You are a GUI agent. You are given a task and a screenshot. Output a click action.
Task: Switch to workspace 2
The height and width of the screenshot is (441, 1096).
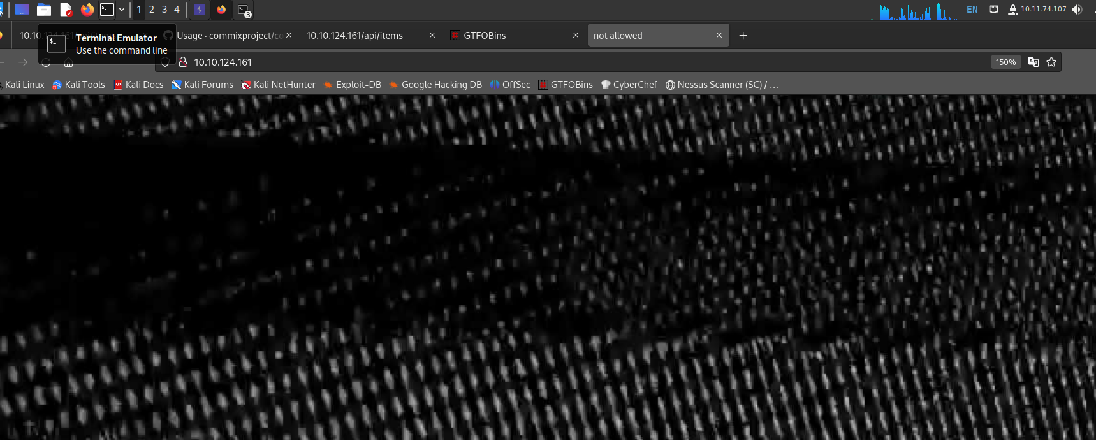point(152,10)
